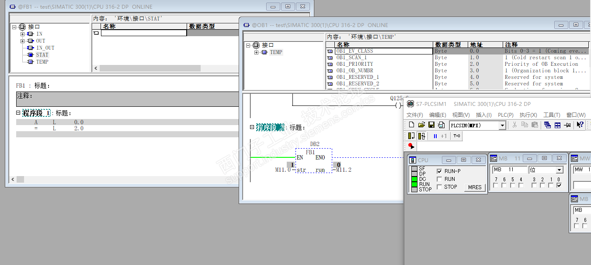Open the 编辑(E) menu in PLCSIM

point(438,115)
